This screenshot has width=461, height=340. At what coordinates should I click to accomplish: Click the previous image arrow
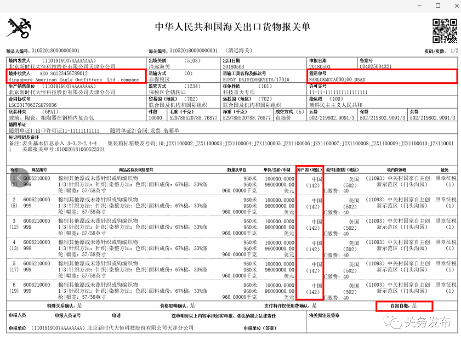click(x=19, y=178)
